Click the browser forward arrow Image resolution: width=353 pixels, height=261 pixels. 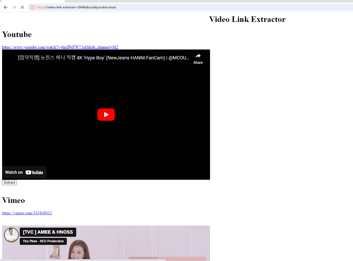coord(14,7)
